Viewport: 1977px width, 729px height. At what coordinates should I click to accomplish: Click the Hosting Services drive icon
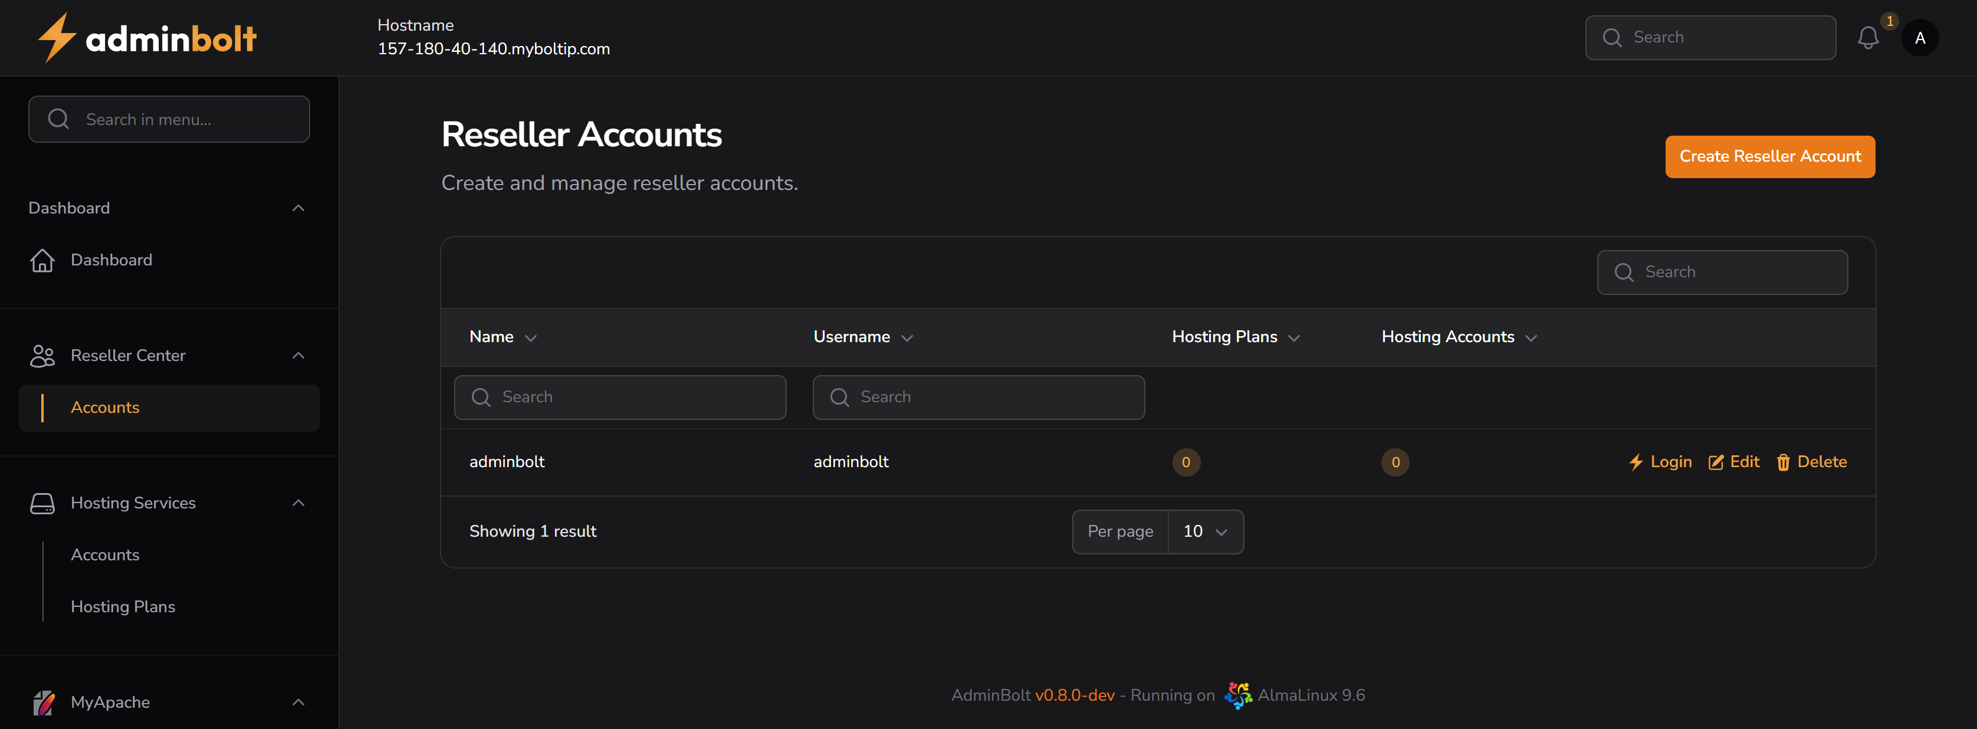click(43, 503)
